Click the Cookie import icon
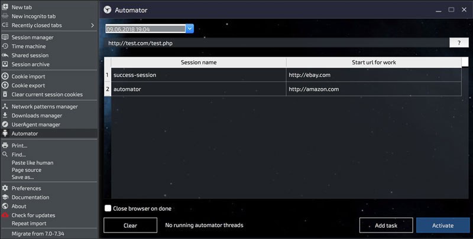Screen dimensions: 473x239 (5, 76)
